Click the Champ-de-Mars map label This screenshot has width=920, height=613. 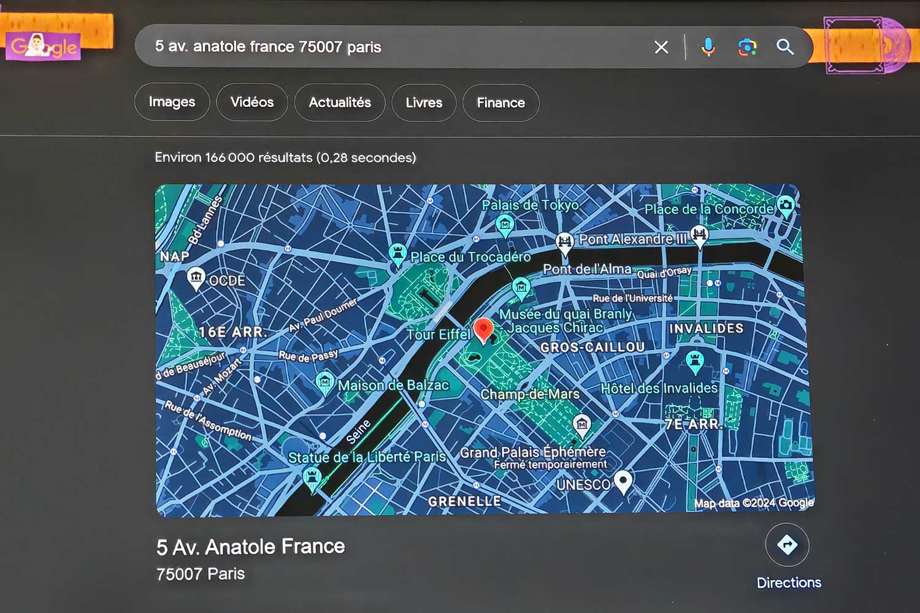click(530, 394)
